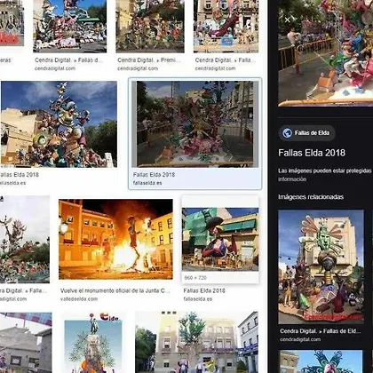Screen dimensions: 373x373
Task: Open the tree and building street thumbnail
Action: click(x=196, y=342)
